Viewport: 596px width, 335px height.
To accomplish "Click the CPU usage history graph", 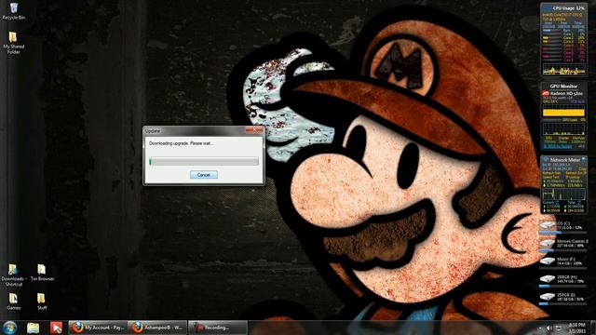I will tap(564, 70).
